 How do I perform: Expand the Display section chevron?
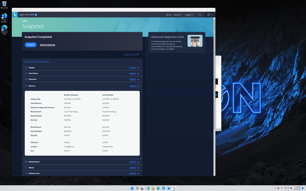point(138,68)
